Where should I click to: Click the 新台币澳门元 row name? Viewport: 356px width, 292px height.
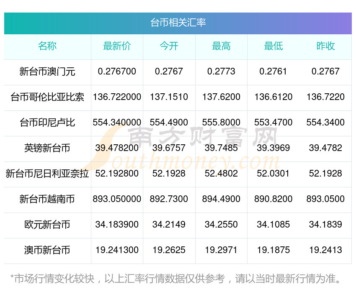47,72
